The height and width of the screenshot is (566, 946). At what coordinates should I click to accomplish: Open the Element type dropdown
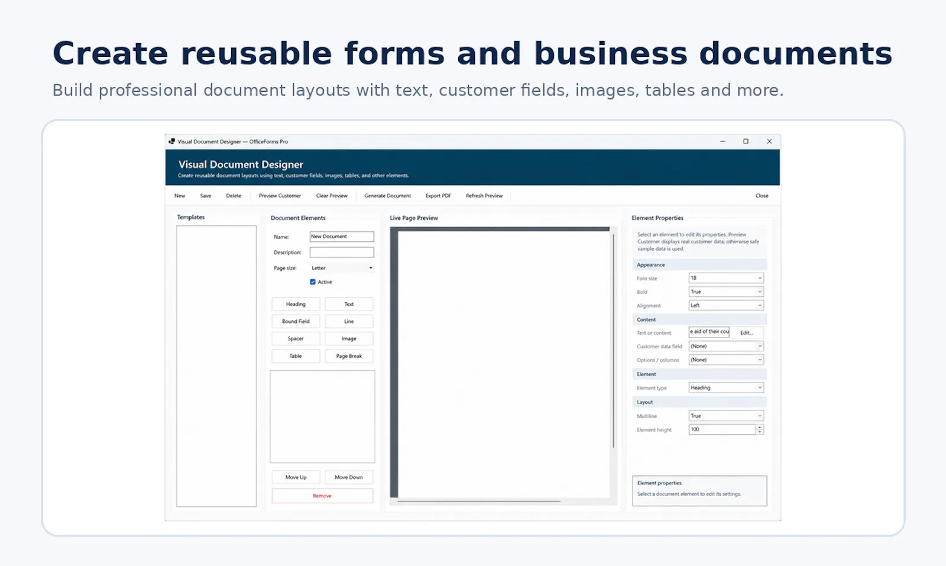(726, 387)
